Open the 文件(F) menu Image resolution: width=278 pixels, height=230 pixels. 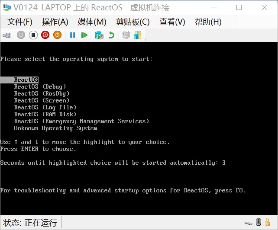click(x=20, y=22)
